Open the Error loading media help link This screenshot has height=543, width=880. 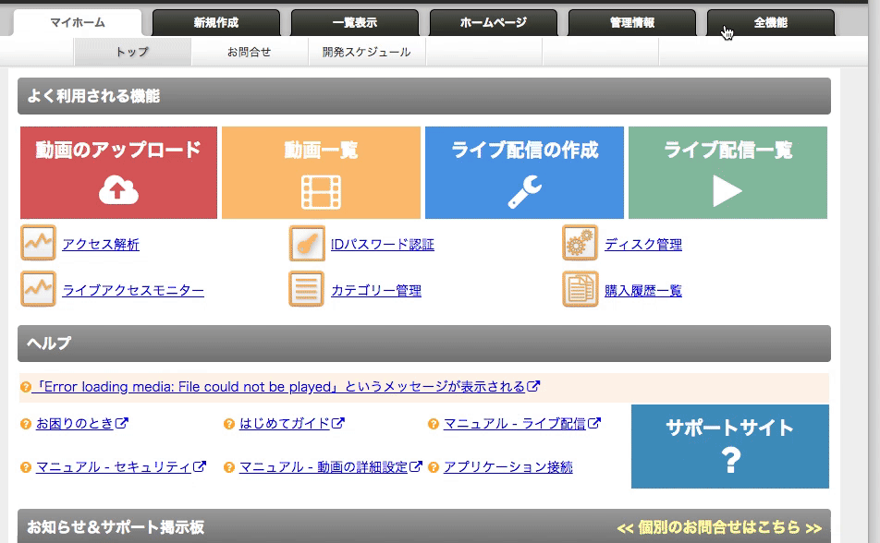tap(278, 387)
